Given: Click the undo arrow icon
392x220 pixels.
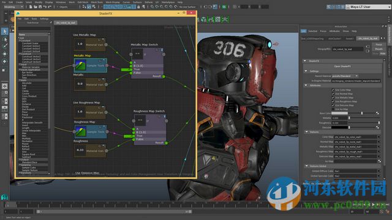Looking at the screenshot, I should [45, 7].
